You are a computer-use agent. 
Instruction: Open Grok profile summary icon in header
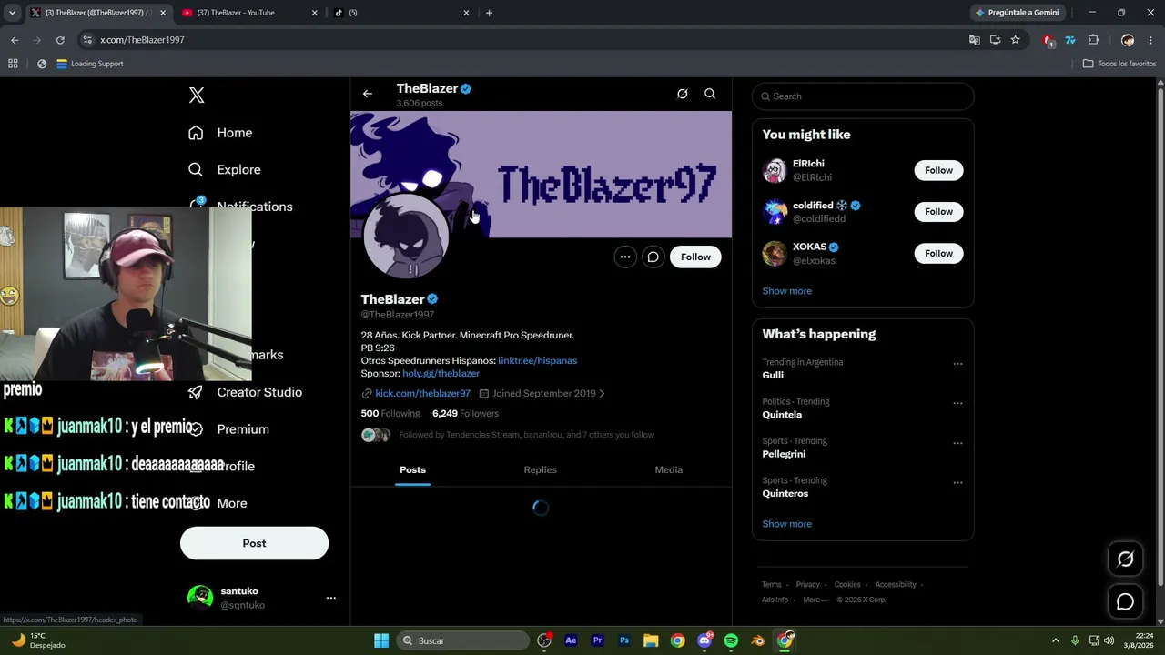coord(682,94)
